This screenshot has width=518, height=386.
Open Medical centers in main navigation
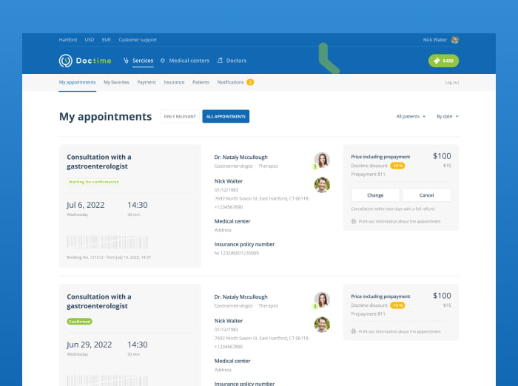tap(189, 61)
